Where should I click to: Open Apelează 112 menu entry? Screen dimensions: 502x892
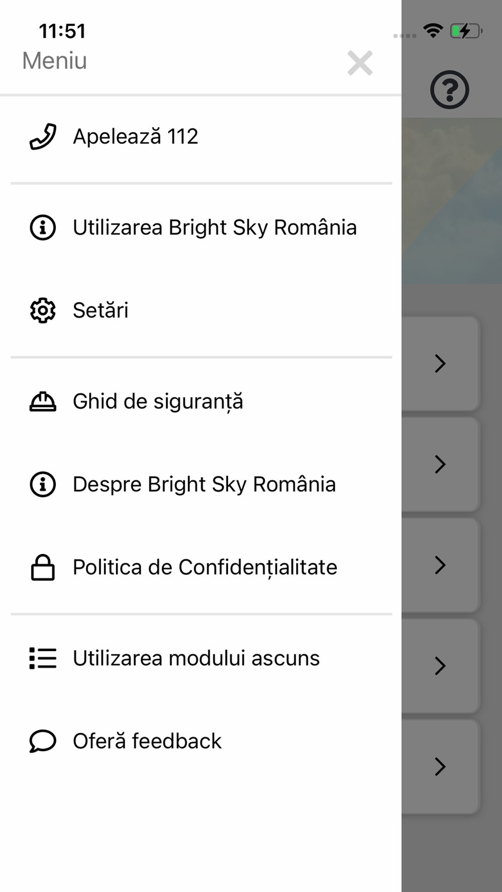(136, 136)
